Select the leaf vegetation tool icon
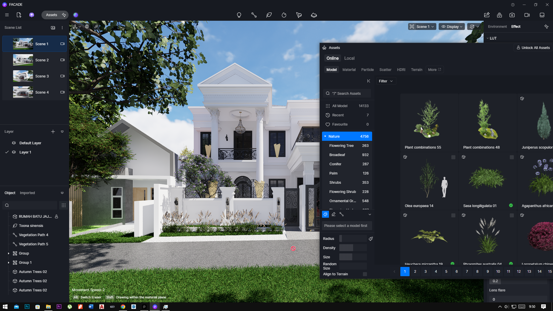This screenshot has height=311, width=553. tap(269, 15)
